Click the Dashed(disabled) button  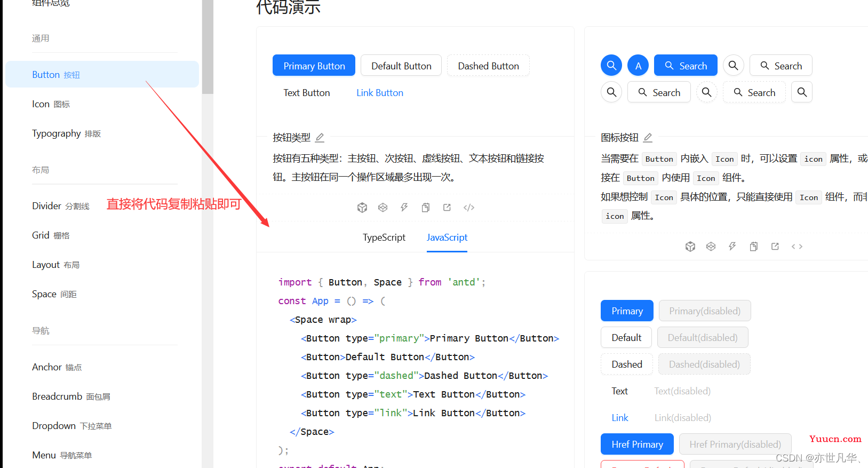pos(704,364)
